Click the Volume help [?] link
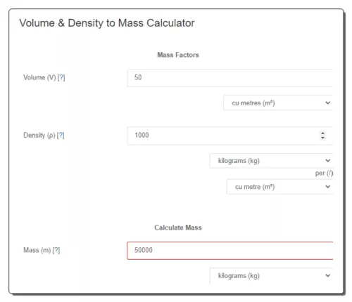This screenshot has width=352, height=302. tap(61, 77)
